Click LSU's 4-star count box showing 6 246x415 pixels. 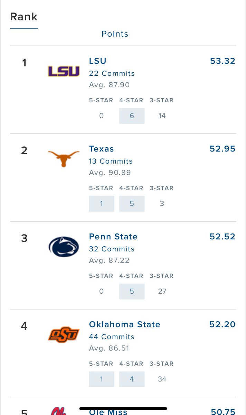pos(132,116)
